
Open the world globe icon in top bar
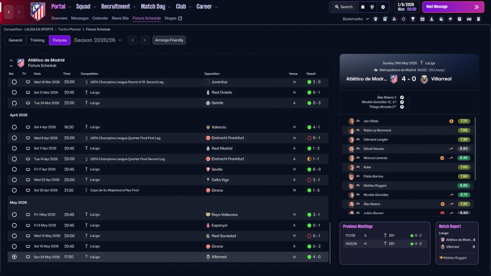click(372, 7)
